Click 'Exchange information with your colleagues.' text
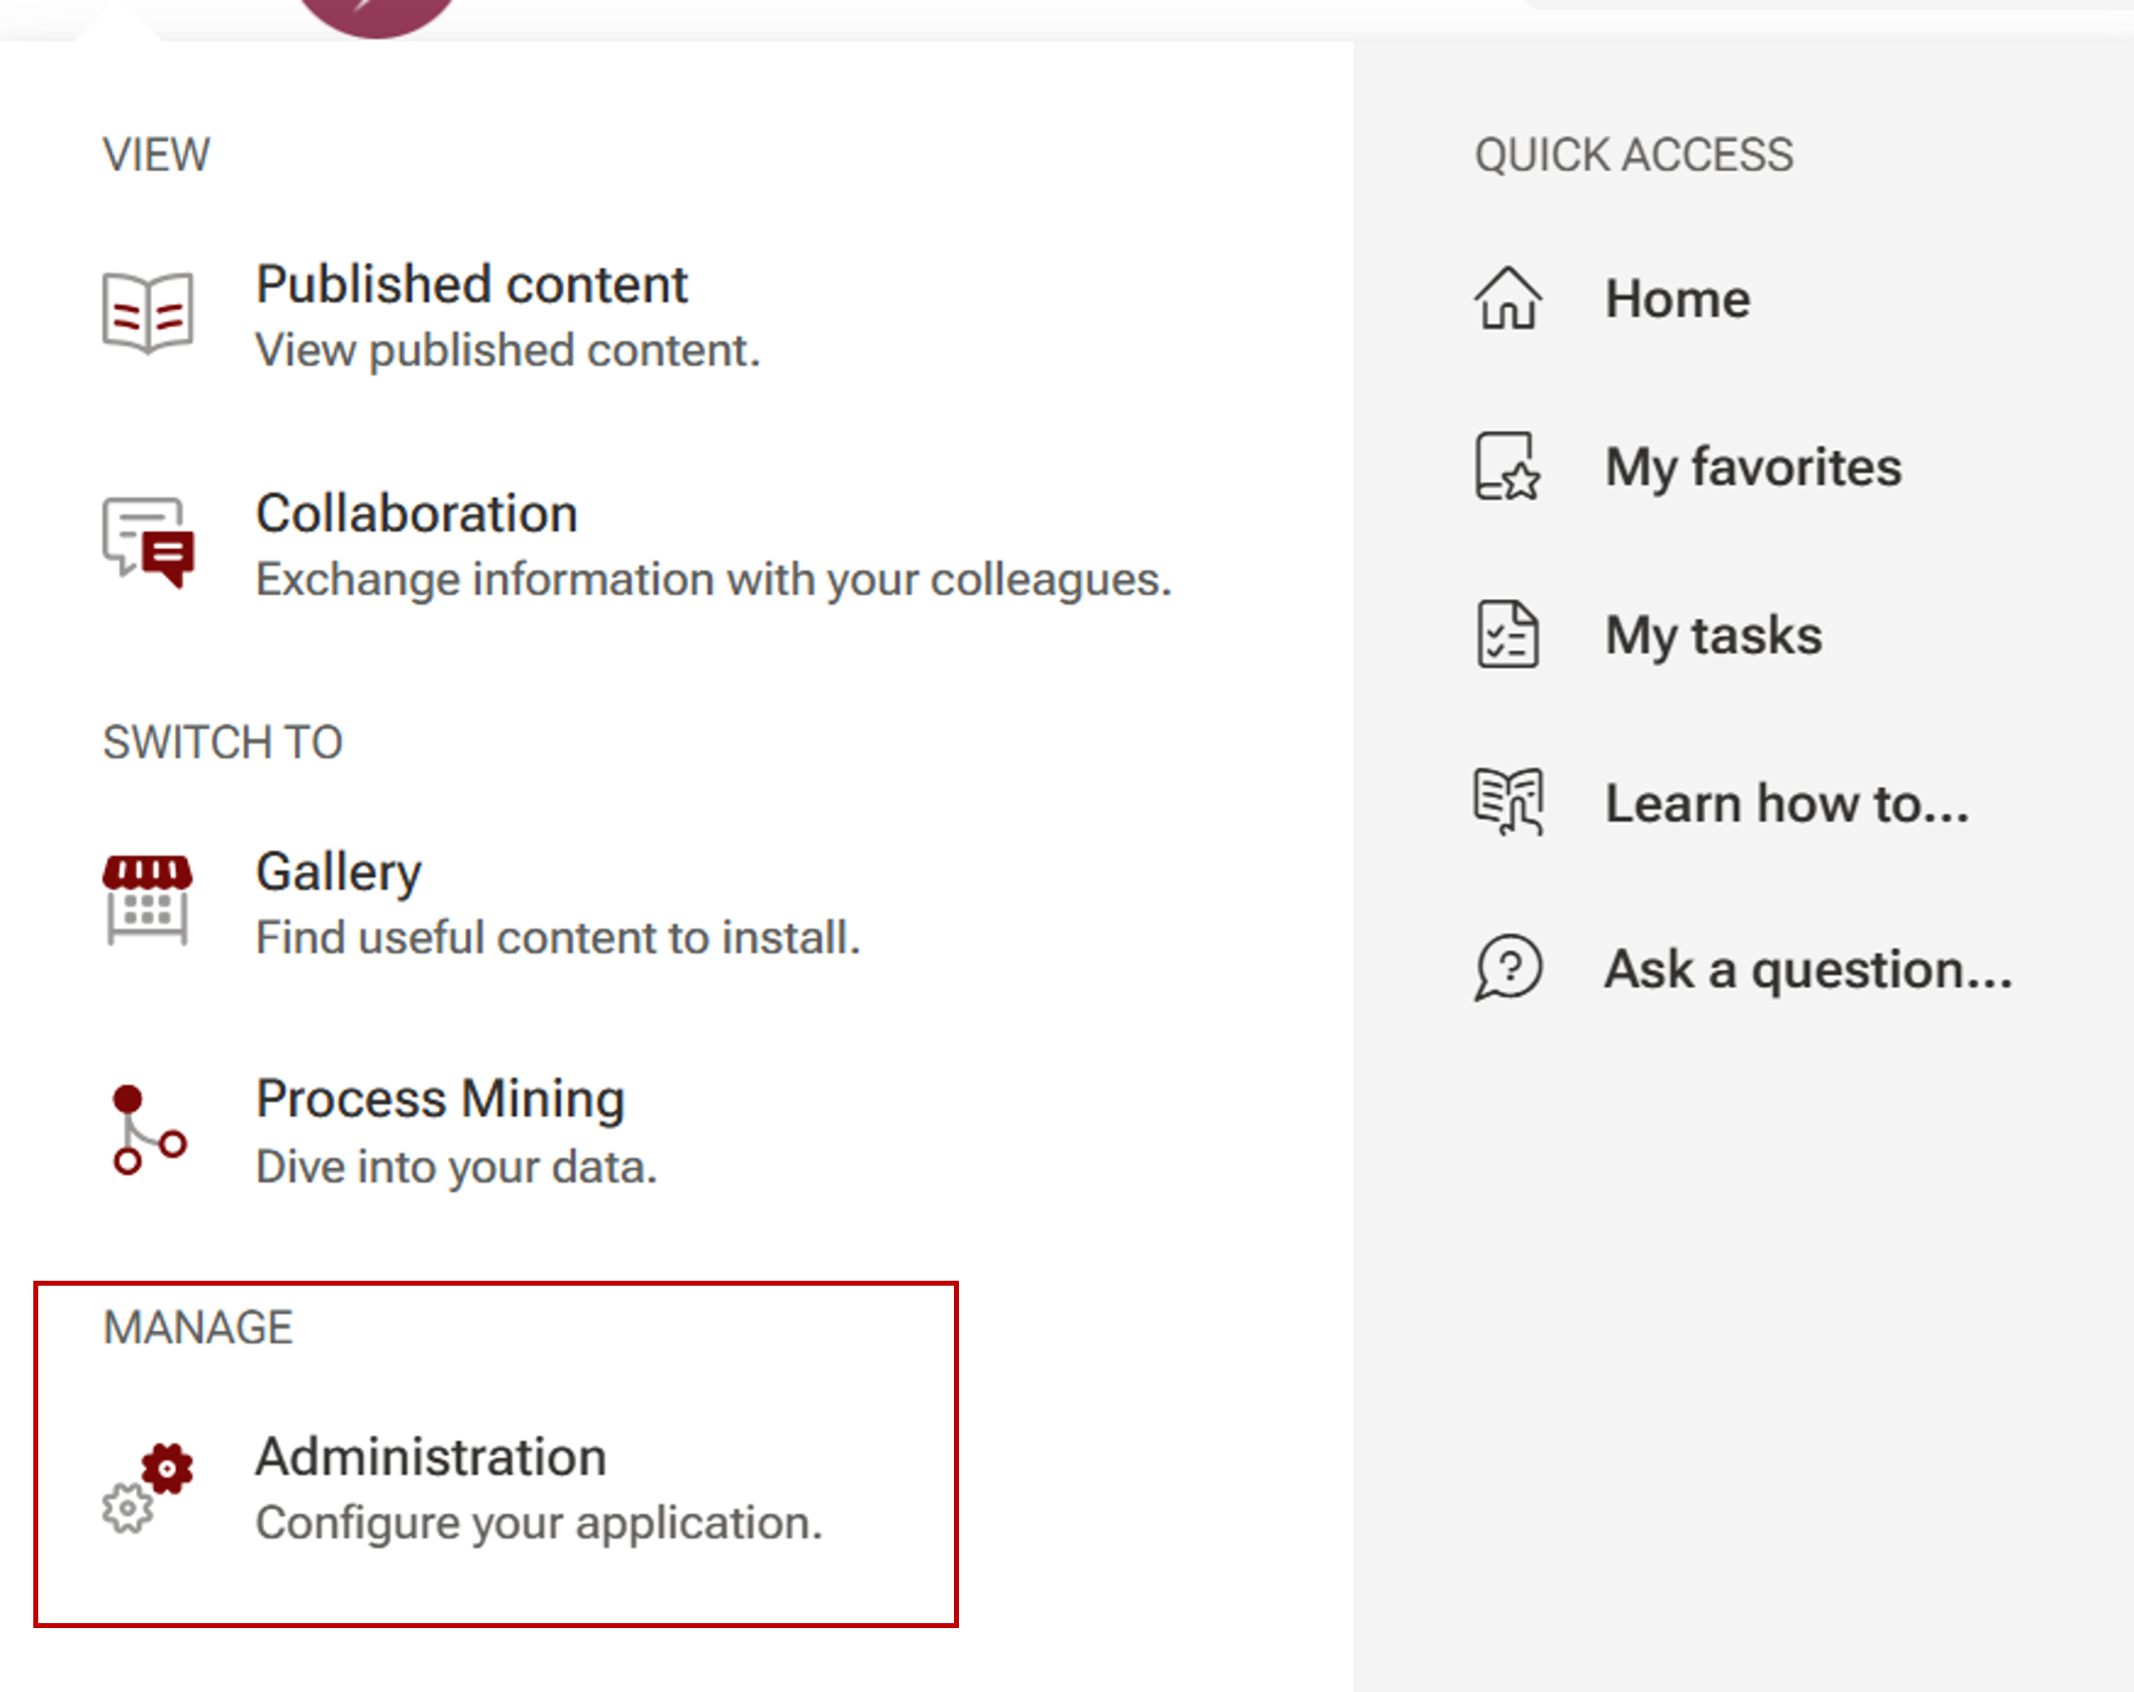 tap(713, 580)
